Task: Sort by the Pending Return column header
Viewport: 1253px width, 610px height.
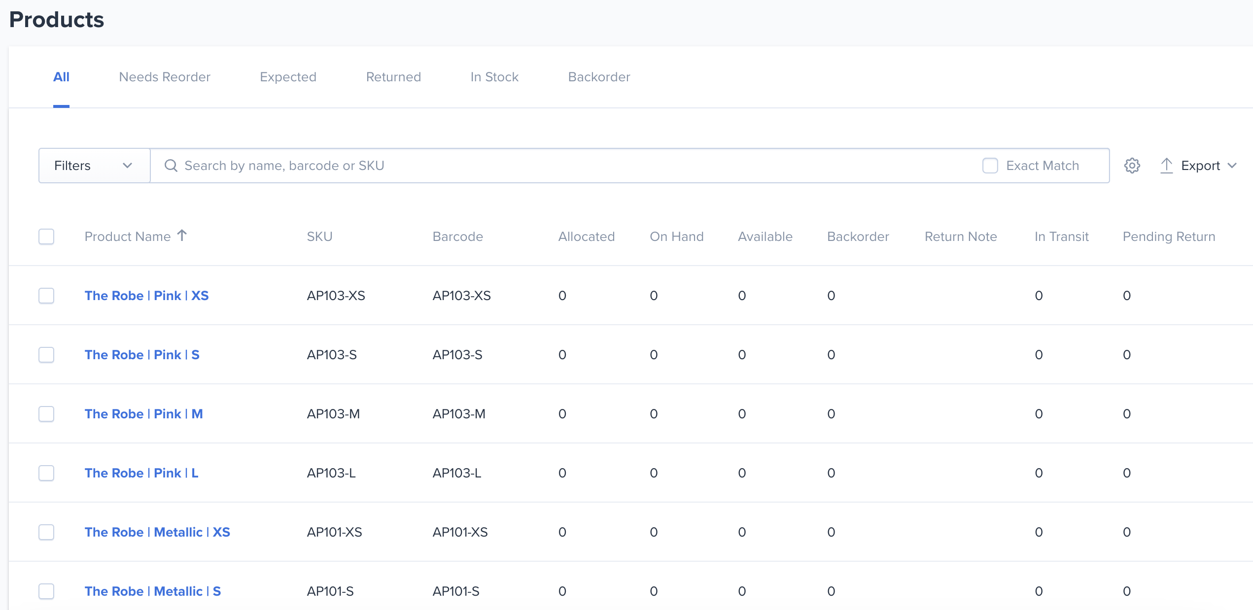Action: click(x=1169, y=237)
